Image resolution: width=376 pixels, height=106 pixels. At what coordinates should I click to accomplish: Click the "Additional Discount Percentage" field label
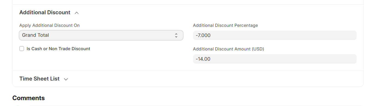click(225, 25)
